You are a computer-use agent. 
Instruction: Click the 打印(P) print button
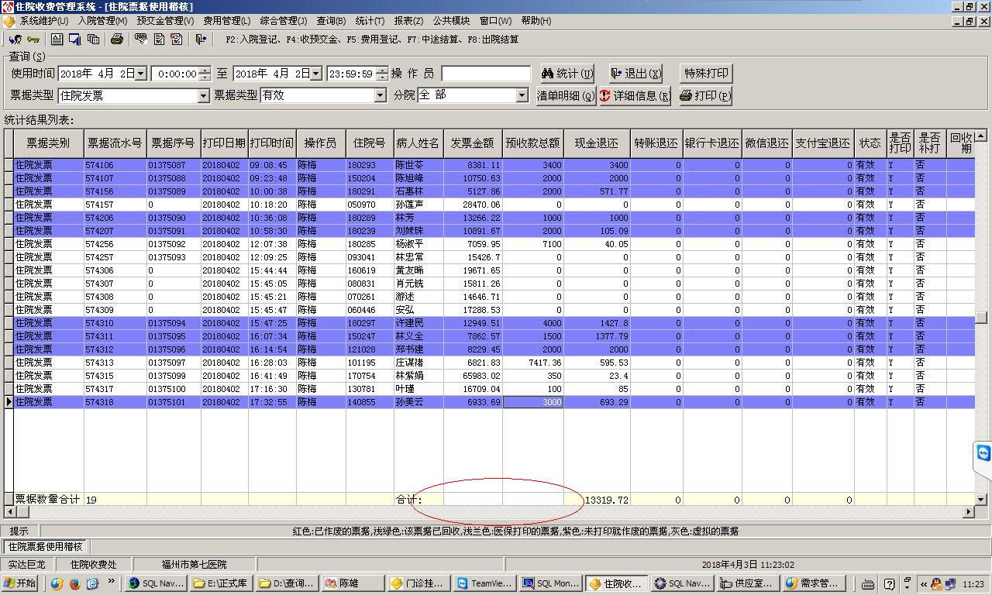point(705,96)
